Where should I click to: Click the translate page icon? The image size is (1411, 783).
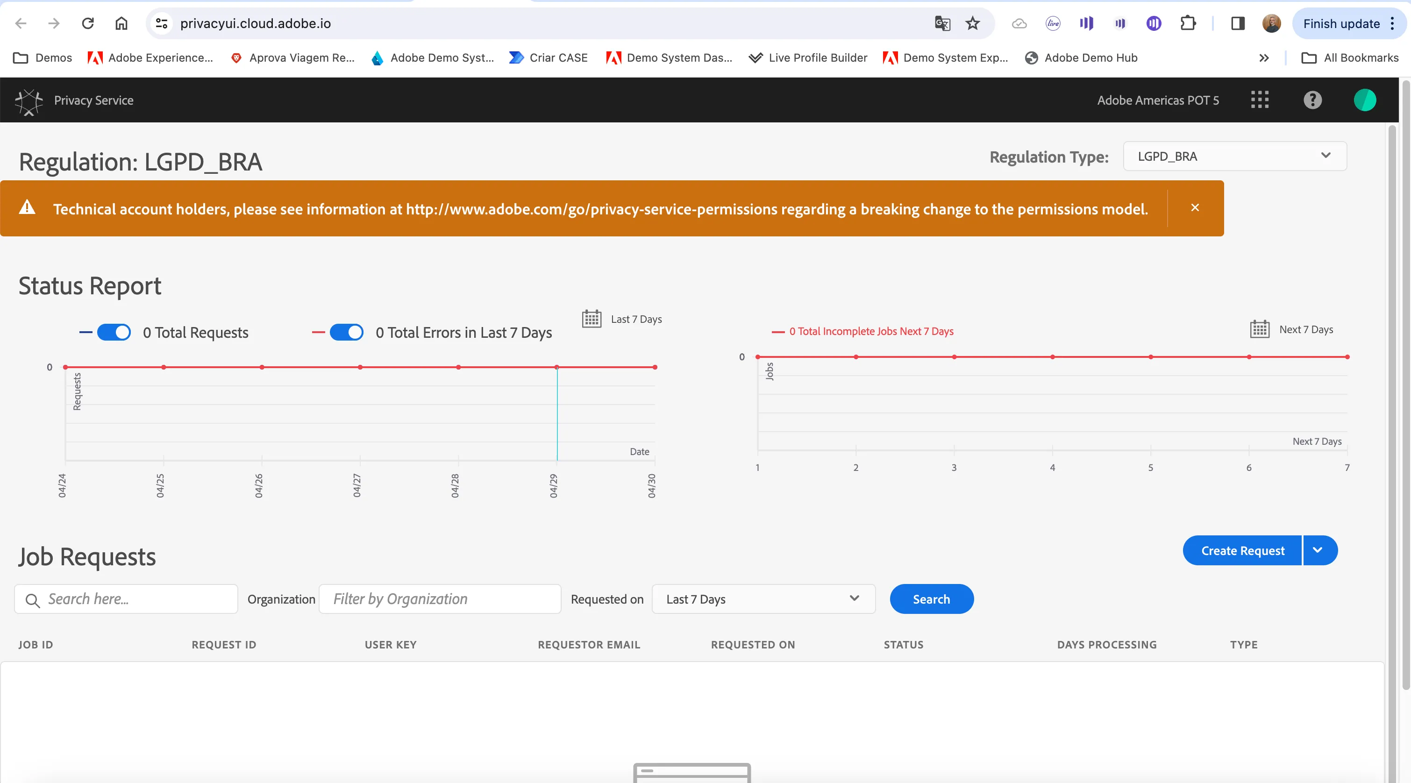click(x=942, y=23)
